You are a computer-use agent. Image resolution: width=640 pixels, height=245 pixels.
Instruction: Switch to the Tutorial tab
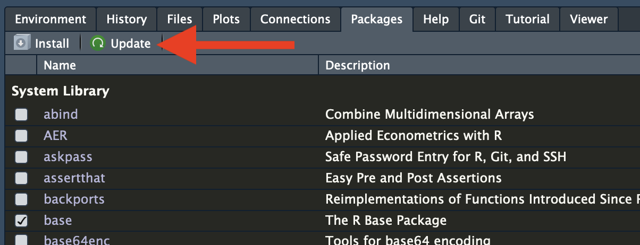click(527, 19)
